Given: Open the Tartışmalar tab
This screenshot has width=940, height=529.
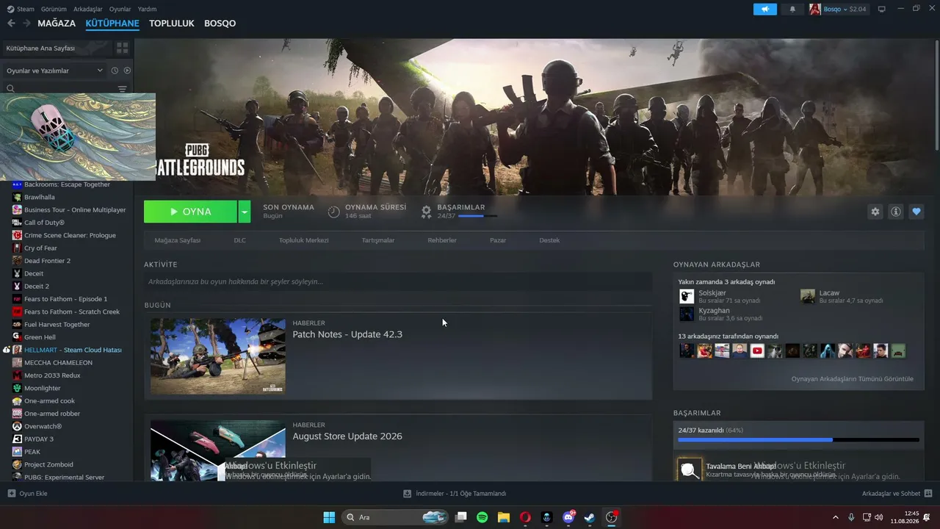Looking at the screenshot, I should click(x=378, y=240).
